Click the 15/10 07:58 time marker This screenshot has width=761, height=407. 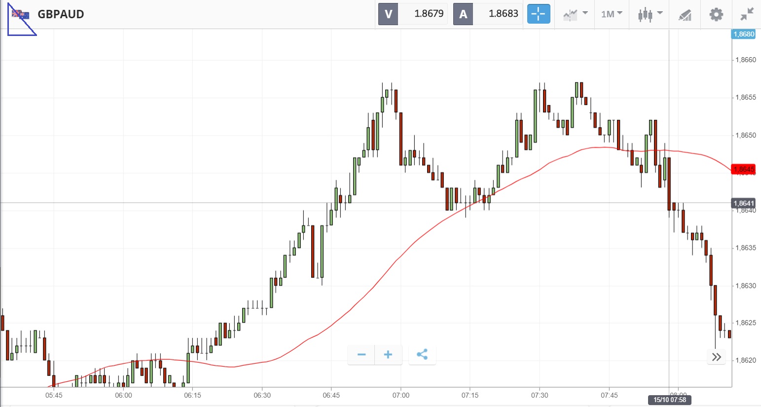point(669,400)
